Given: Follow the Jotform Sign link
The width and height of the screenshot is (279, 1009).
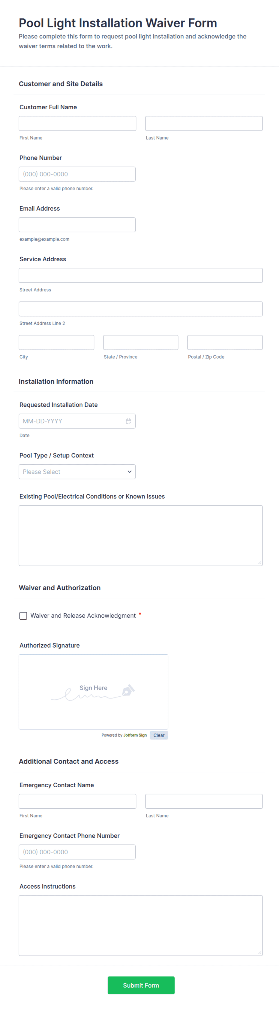Looking at the screenshot, I should click(135, 735).
